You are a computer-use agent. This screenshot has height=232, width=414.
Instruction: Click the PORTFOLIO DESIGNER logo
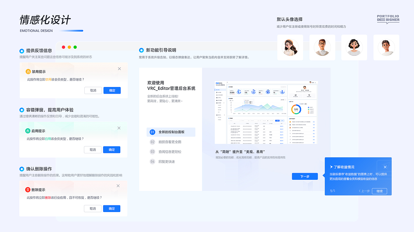(x=388, y=19)
